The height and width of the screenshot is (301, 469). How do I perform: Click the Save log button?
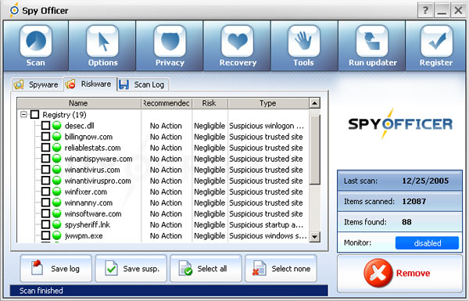pyautogui.click(x=56, y=268)
